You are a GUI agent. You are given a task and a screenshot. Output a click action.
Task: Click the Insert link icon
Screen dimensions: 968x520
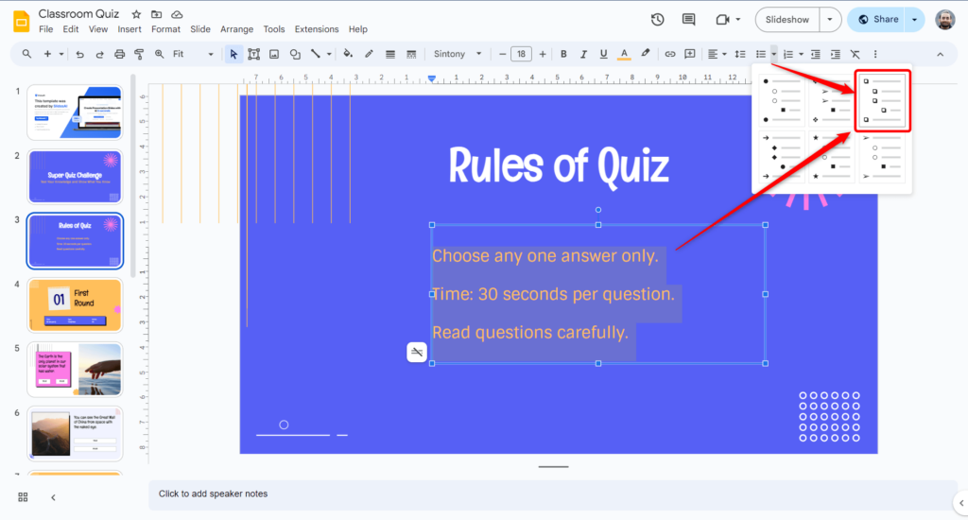click(670, 54)
